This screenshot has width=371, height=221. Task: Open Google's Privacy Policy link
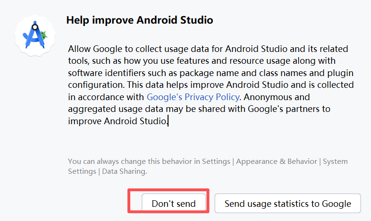(193, 97)
